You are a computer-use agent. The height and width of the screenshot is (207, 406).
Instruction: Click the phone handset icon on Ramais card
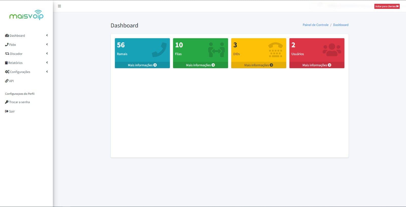(x=159, y=50)
